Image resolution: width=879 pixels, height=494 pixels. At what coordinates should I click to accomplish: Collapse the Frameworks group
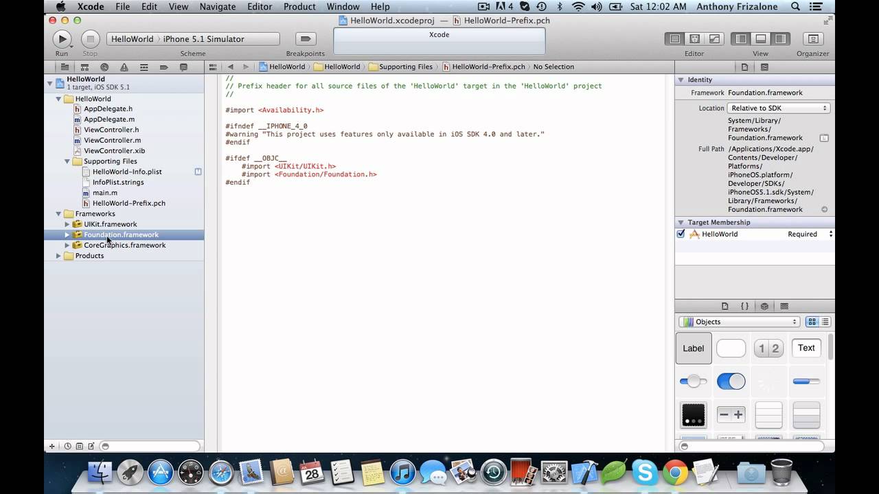(x=58, y=214)
